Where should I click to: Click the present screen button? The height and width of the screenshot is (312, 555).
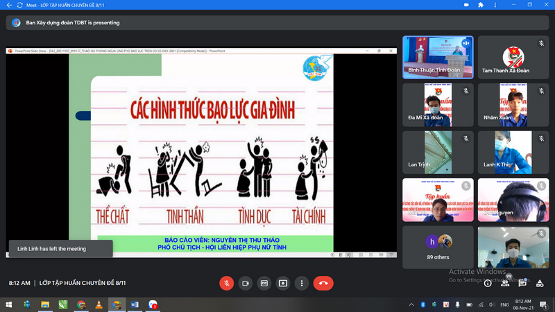[x=282, y=283]
